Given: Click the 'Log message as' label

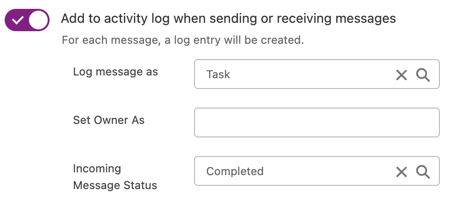Looking at the screenshot, I should point(115,72).
